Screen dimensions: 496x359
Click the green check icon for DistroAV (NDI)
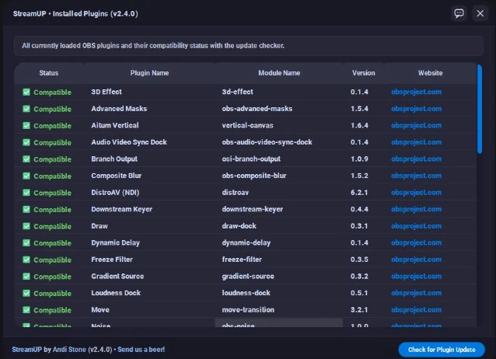(26, 193)
